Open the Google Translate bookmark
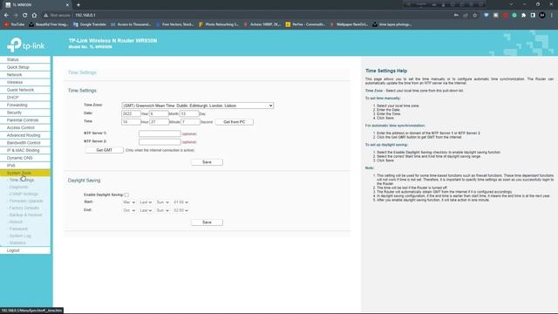 point(90,24)
